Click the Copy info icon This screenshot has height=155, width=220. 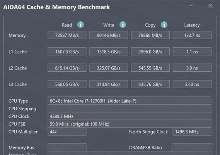(164, 25)
